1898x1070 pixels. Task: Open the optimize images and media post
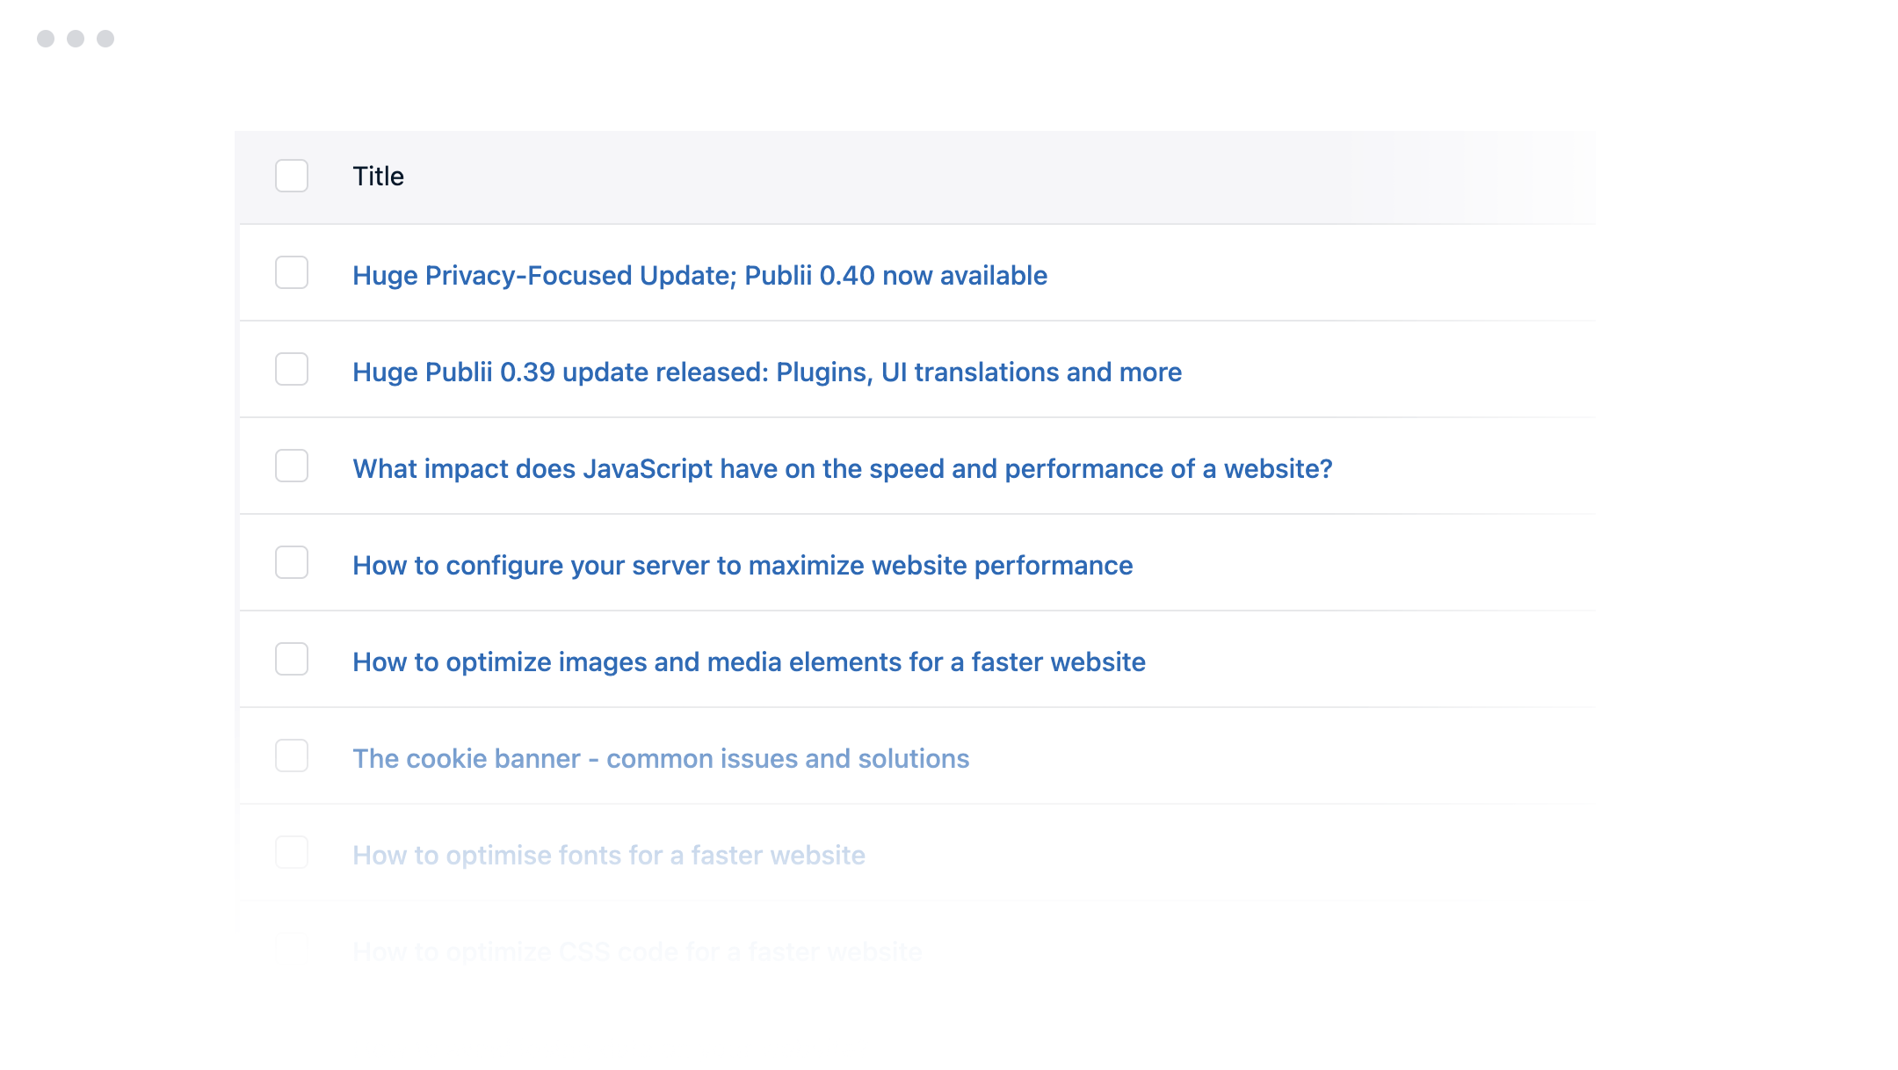coord(749,662)
